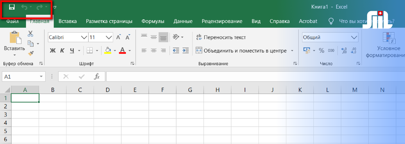This screenshot has width=405, height=144.
Task: Apply thousands separator 000 style
Action: (x=331, y=51)
